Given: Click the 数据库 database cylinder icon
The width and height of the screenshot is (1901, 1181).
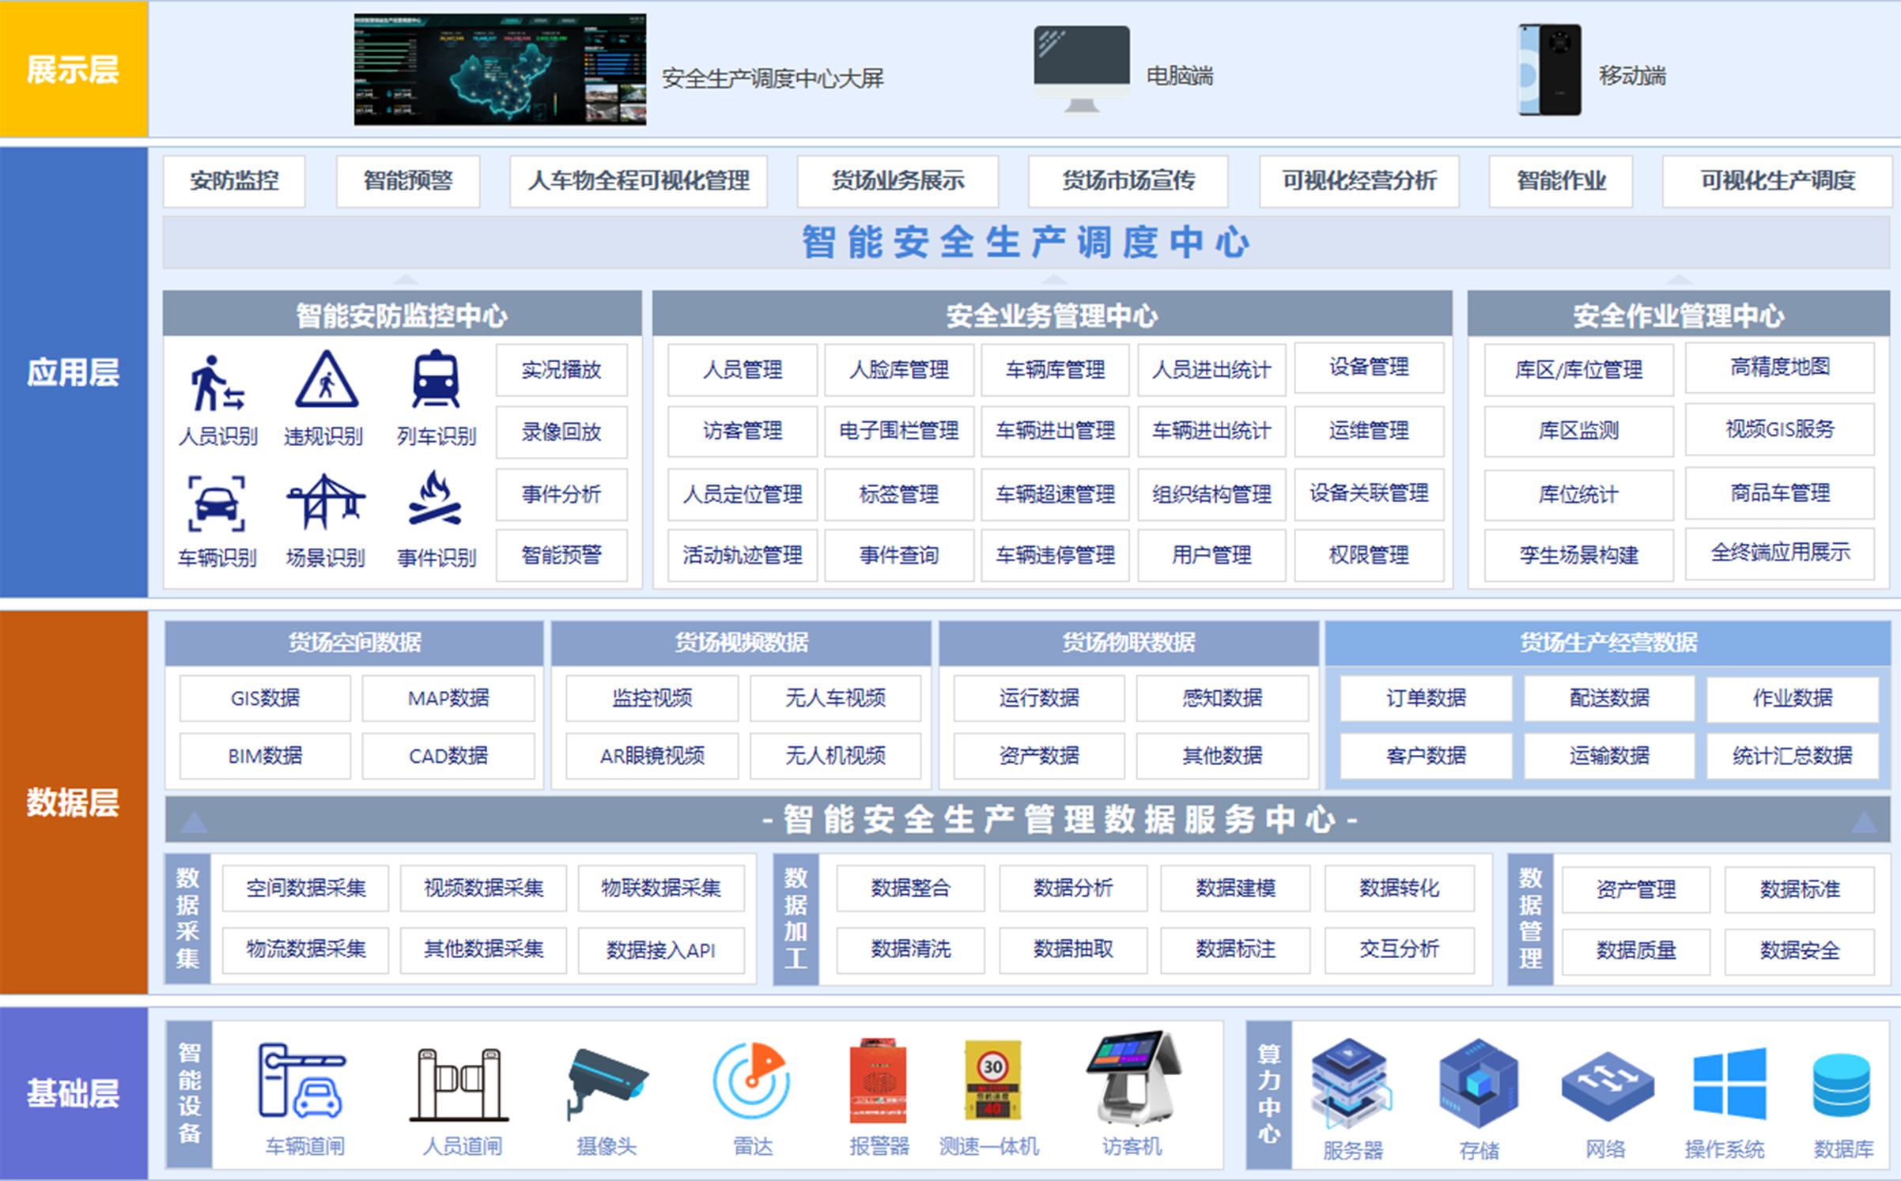Looking at the screenshot, I should point(1841,1085).
